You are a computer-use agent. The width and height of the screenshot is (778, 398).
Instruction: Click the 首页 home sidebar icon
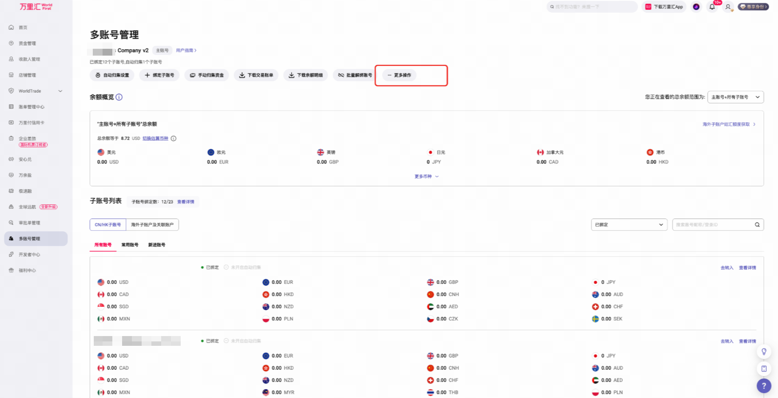click(x=11, y=27)
